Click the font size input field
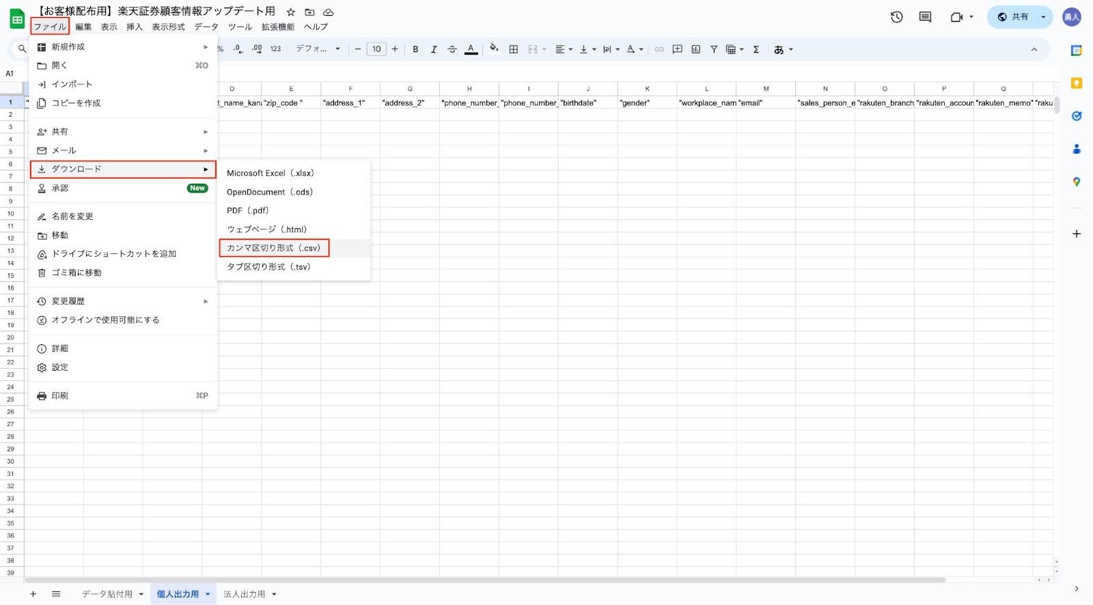Image resolution: width=1093 pixels, height=605 pixels. point(376,49)
